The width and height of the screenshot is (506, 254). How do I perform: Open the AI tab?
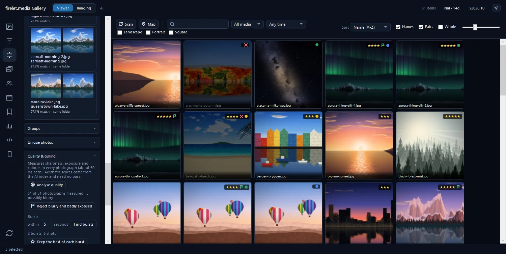(x=102, y=8)
